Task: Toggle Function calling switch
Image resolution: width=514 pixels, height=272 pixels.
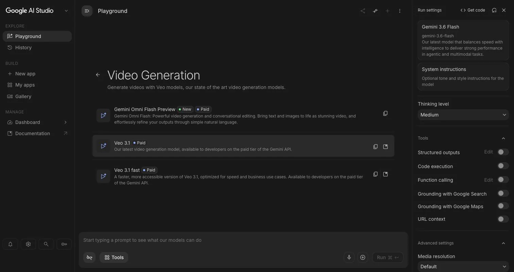Action: [x=503, y=180]
